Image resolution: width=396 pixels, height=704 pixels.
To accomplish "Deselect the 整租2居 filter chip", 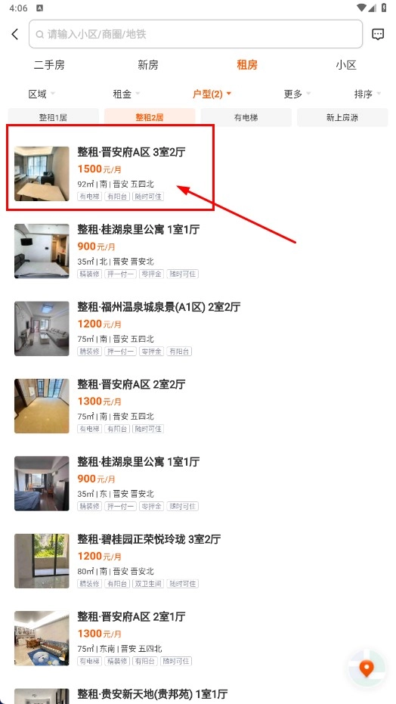I will 150,118.
